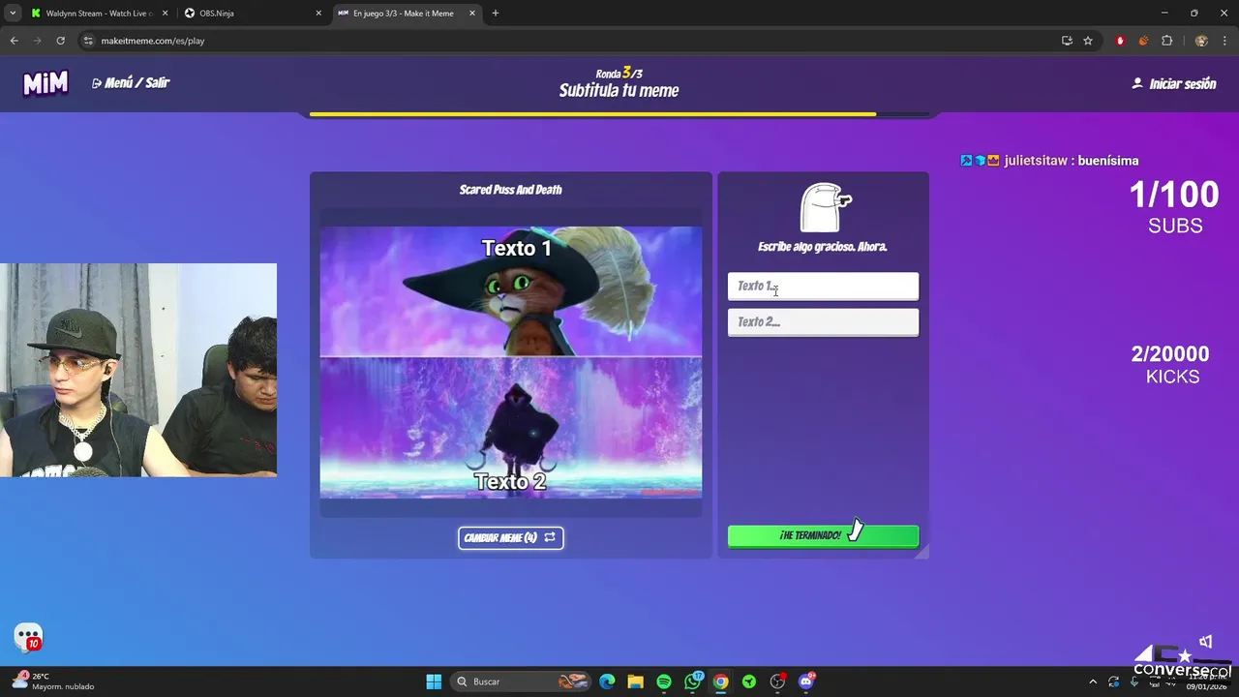Open Microsoft Edge from taskbar
Image resolution: width=1239 pixels, height=697 pixels.
[x=607, y=682]
